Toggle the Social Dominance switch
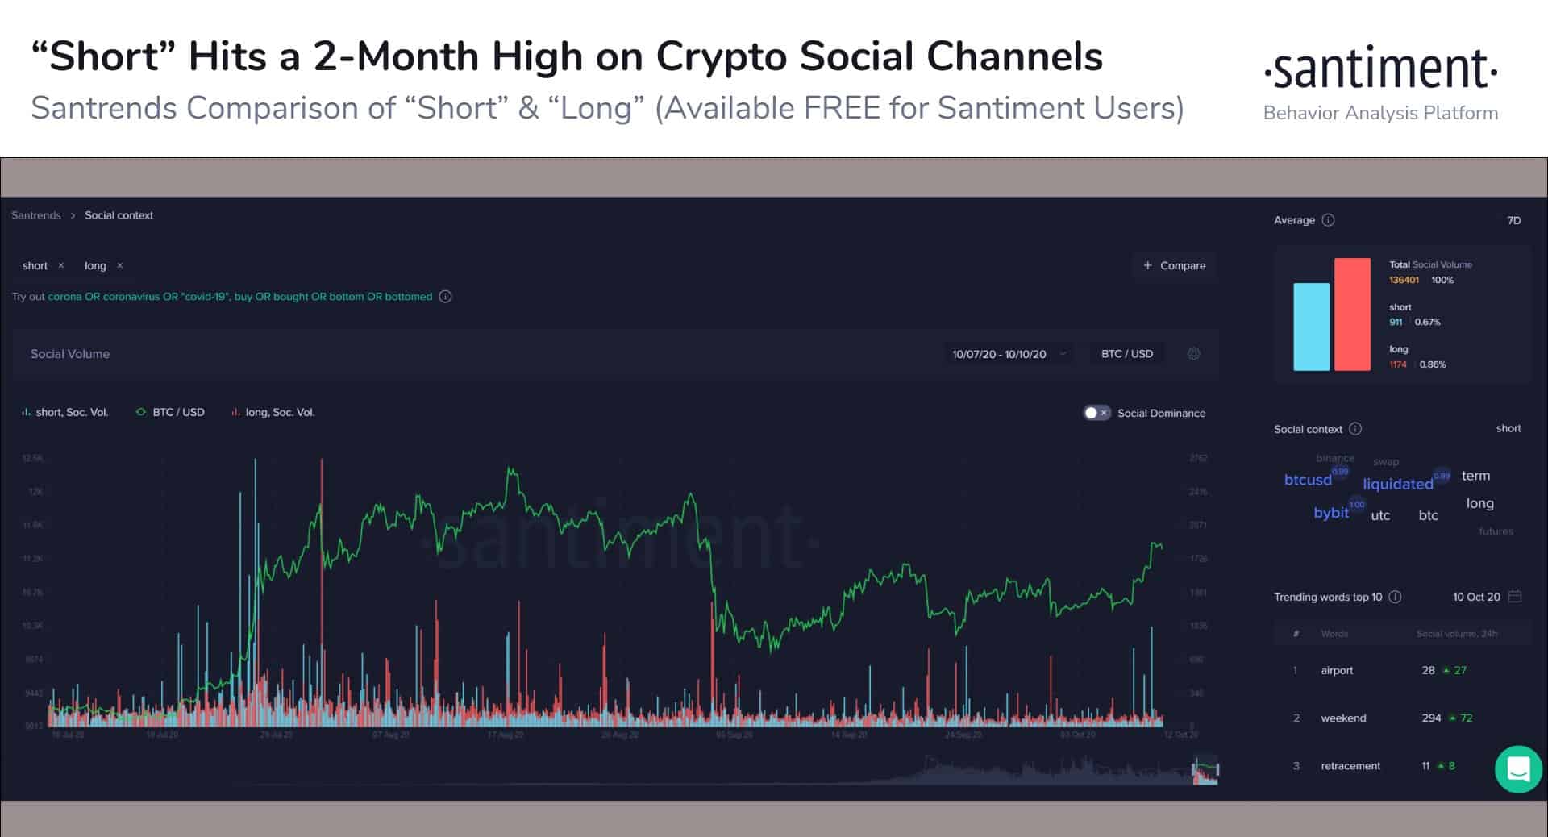 click(x=1096, y=413)
